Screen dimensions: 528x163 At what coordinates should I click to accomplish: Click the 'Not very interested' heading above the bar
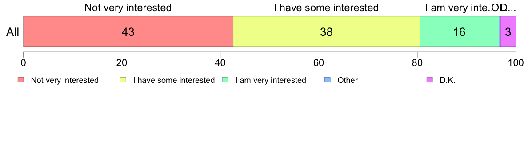[128, 8]
